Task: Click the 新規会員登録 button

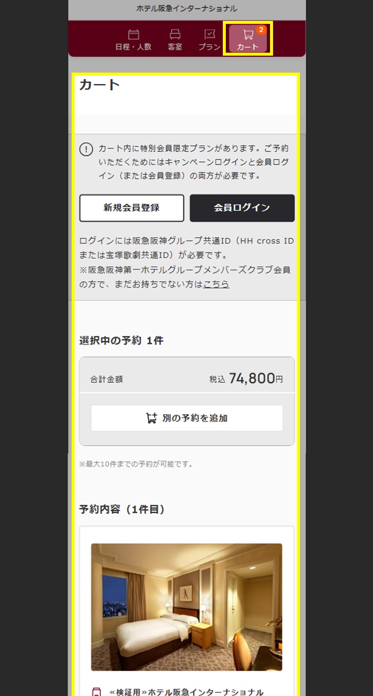Action: (x=132, y=208)
